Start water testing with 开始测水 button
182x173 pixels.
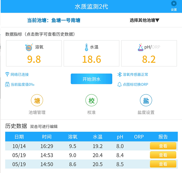91,79
